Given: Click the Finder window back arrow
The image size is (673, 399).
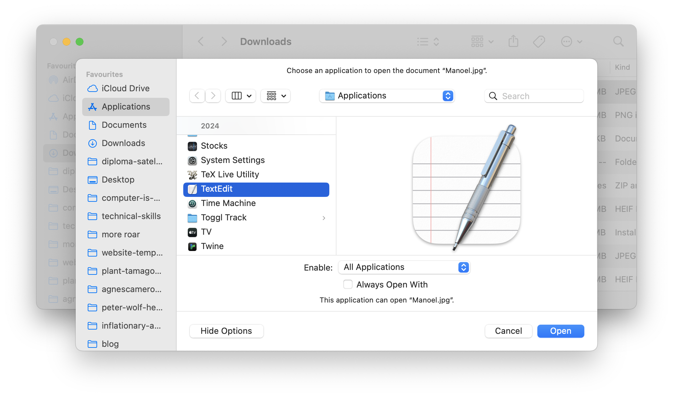Looking at the screenshot, I should click(201, 42).
